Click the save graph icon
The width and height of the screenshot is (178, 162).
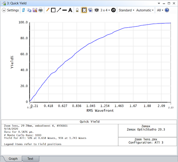(35, 10)
